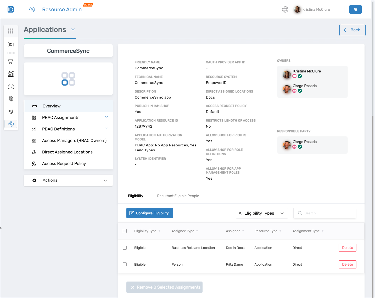The height and width of the screenshot is (298, 375).
Task: Open the sidebar checklist edit icon
Action: pyautogui.click(x=11, y=112)
